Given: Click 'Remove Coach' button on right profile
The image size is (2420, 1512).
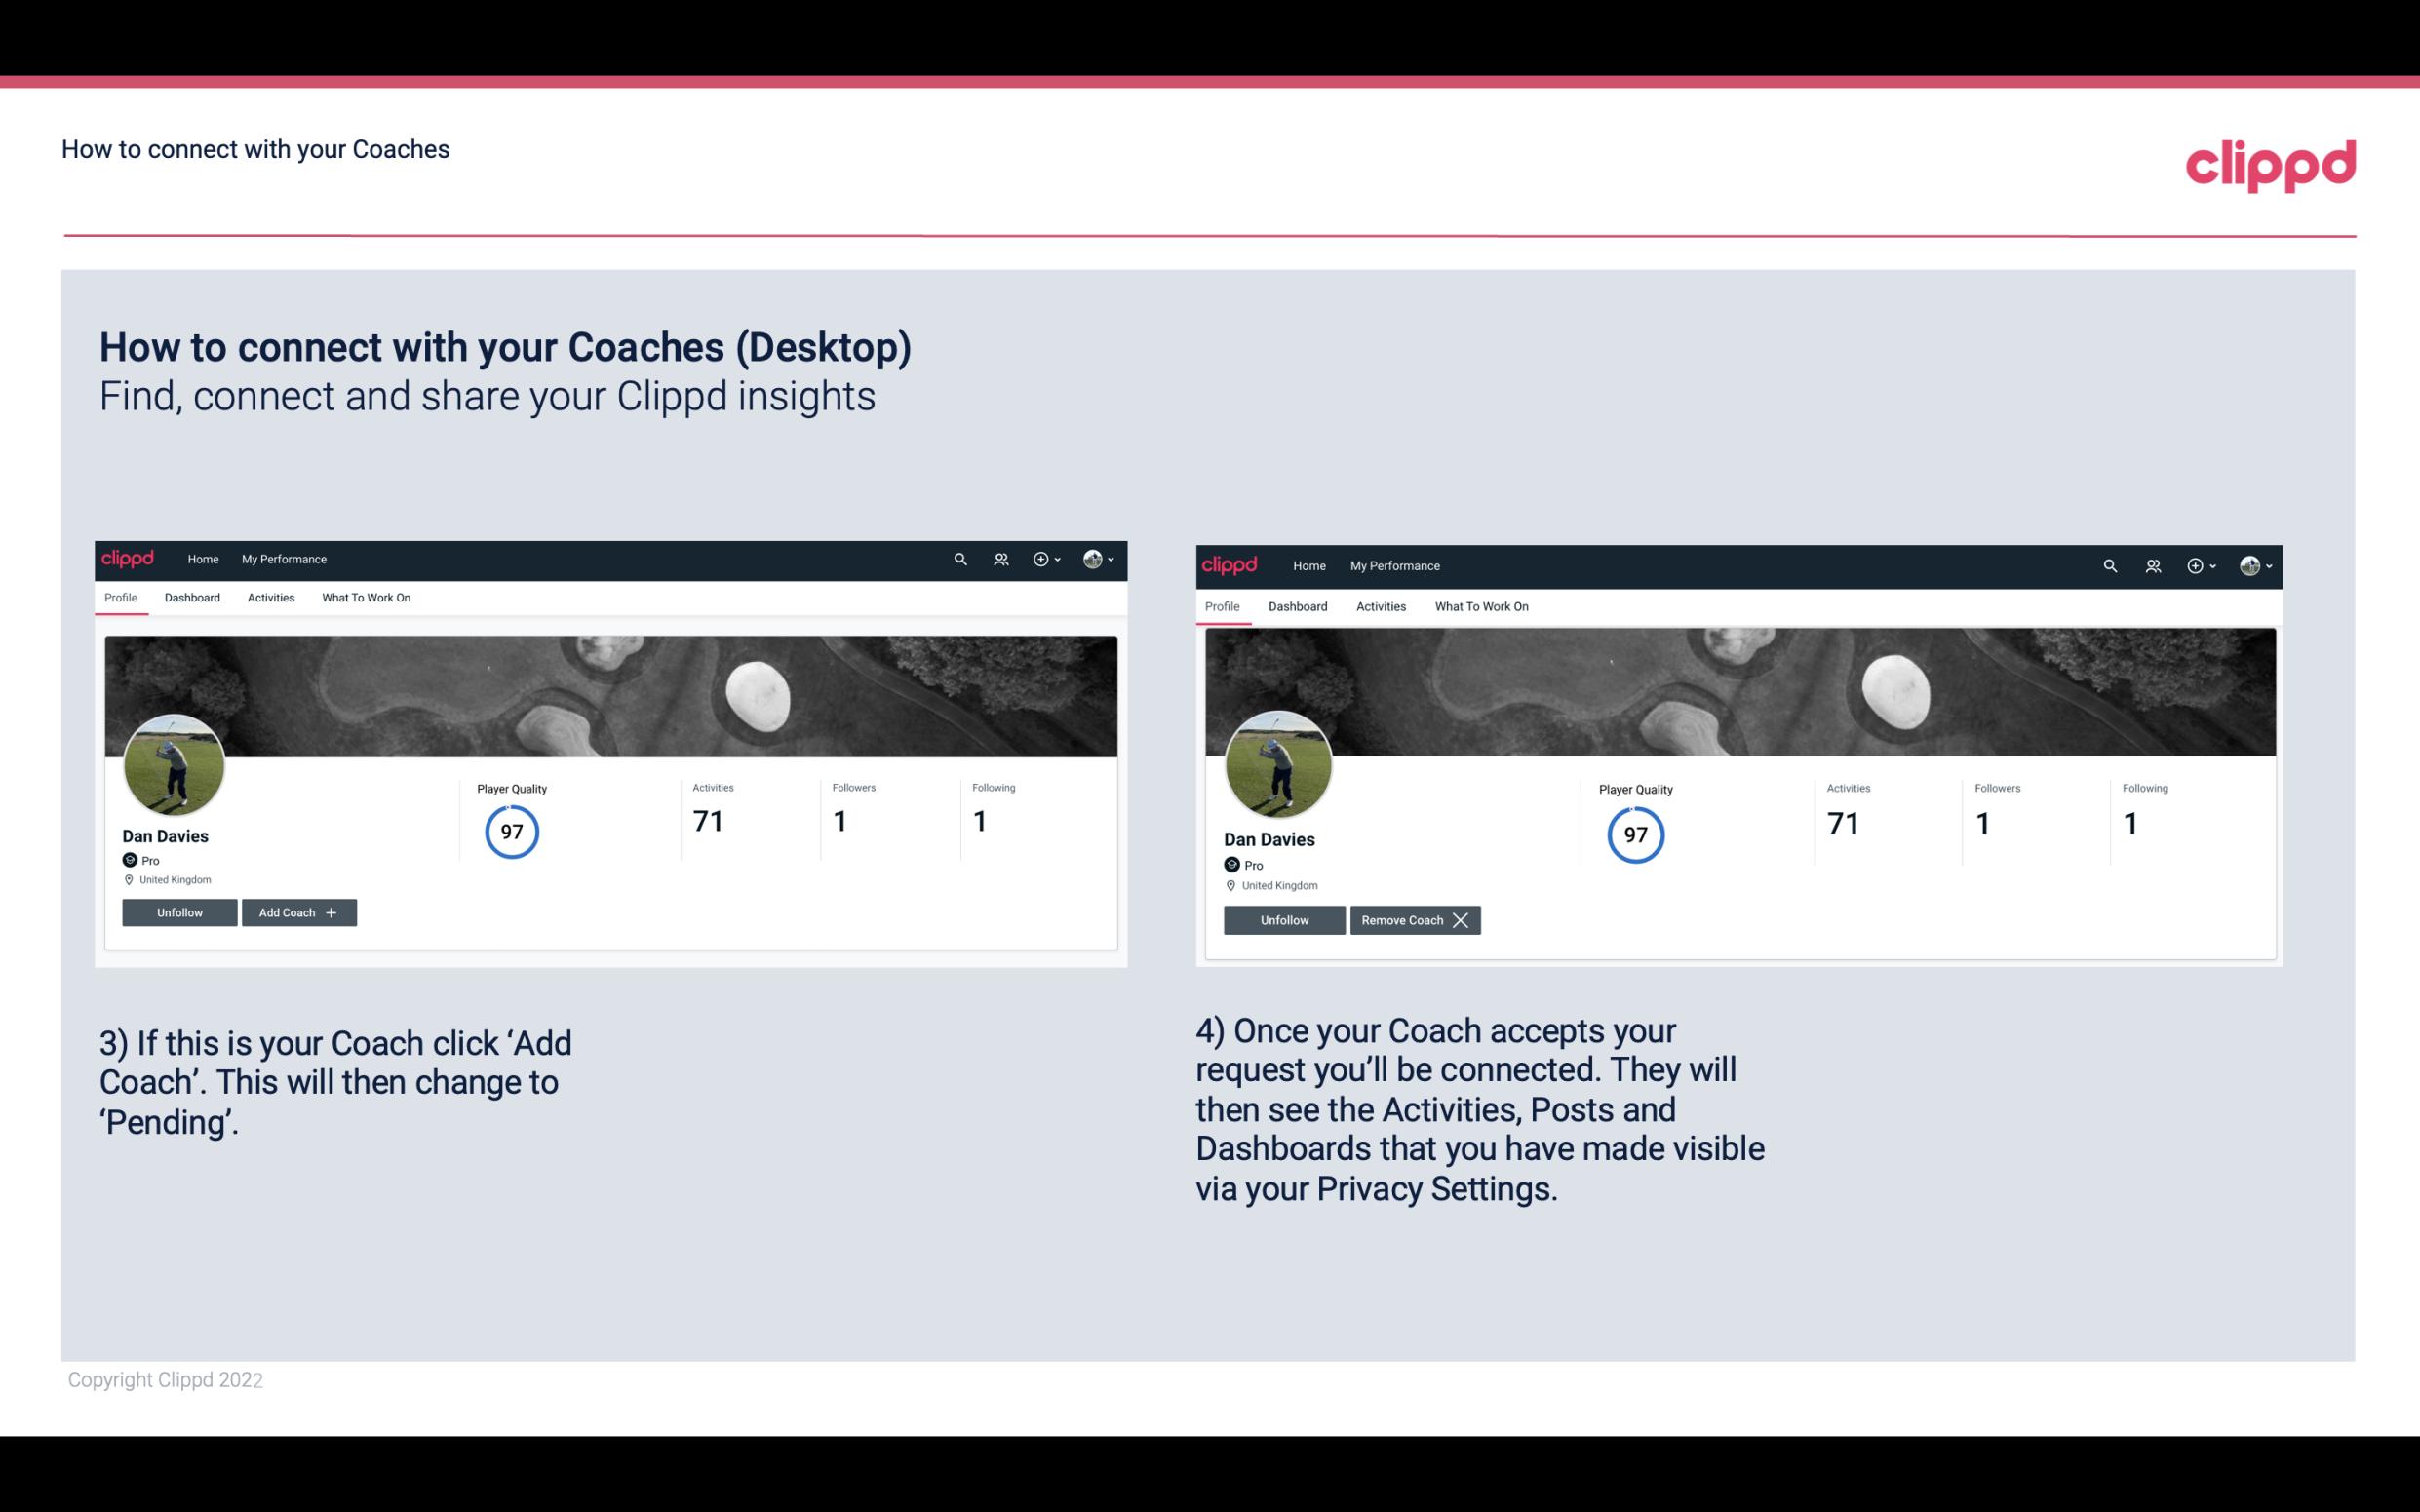Looking at the screenshot, I should tap(1415, 919).
